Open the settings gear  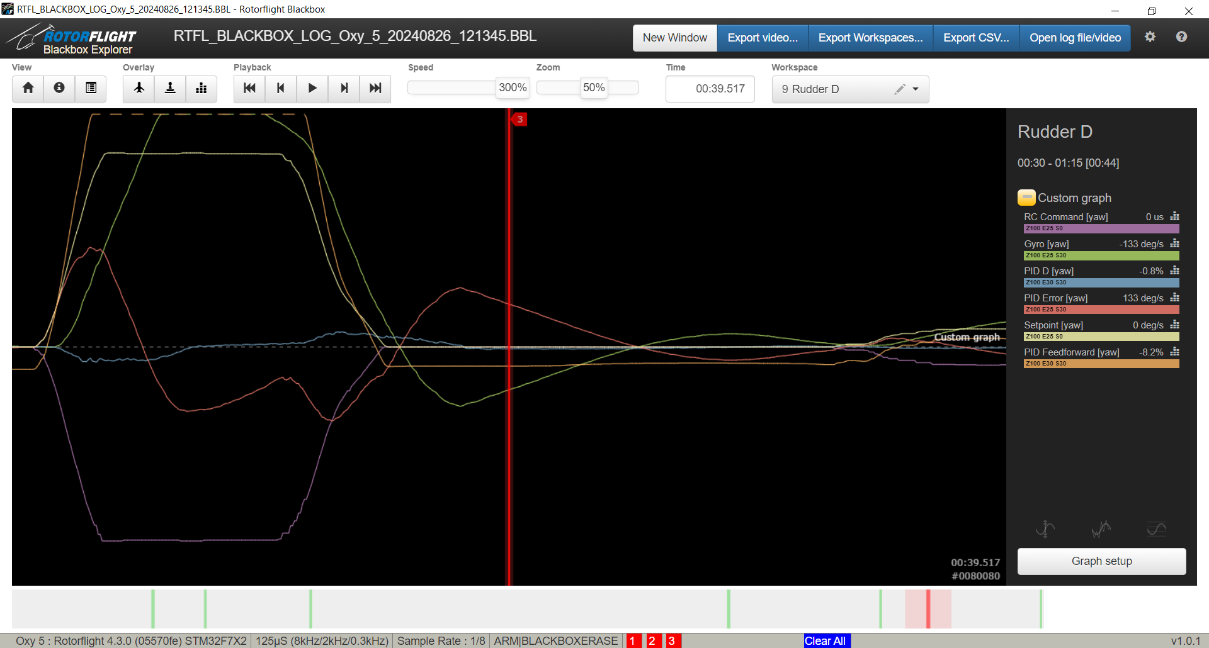[x=1150, y=37]
